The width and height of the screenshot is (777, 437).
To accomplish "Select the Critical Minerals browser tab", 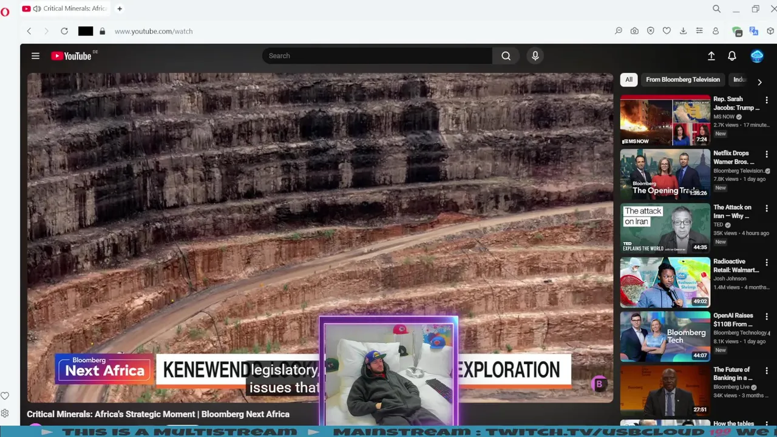I will click(x=66, y=8).
